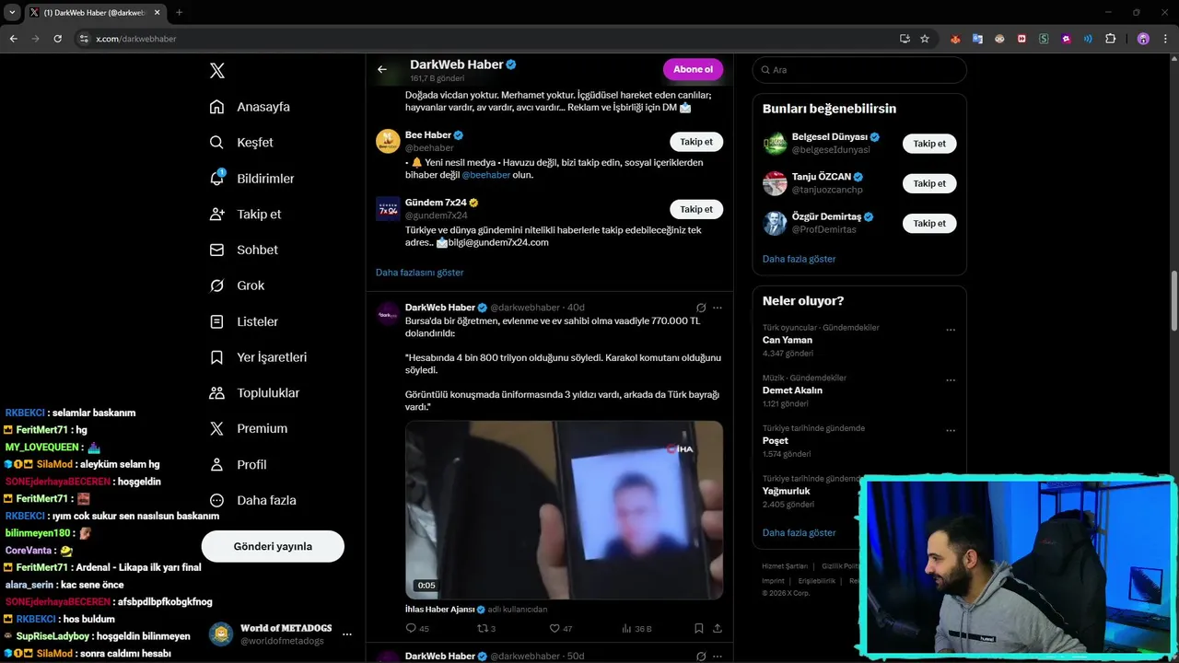Open the Bee Haber profile avatar
Image resolution: width=1179 pixels, height=663 pixels.
(x=388, y=141)
